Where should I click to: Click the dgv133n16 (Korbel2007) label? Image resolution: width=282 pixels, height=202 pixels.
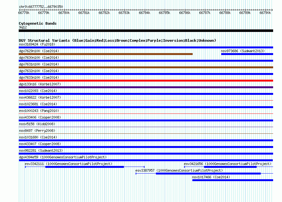coord(40,84)
